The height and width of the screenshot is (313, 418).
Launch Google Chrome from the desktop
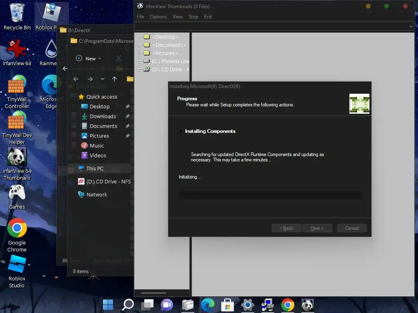pos(17,235)
